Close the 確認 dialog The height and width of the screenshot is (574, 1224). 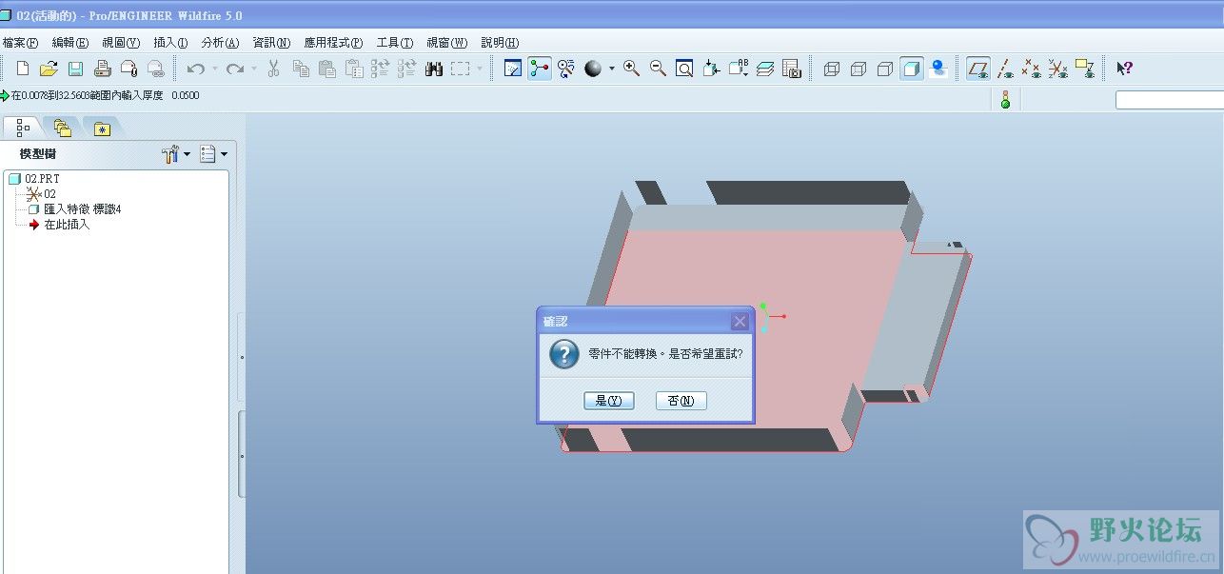click(x=740, y=321)
